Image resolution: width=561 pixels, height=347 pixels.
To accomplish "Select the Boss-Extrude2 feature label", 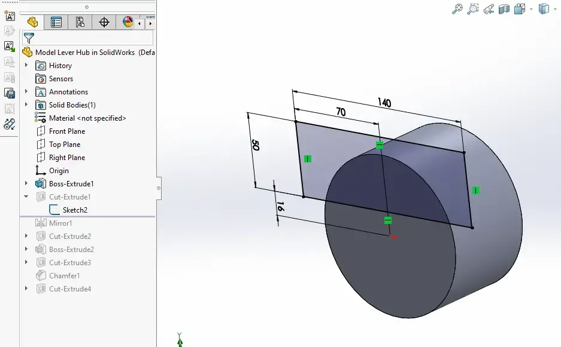I will click(x=72, y=250).
